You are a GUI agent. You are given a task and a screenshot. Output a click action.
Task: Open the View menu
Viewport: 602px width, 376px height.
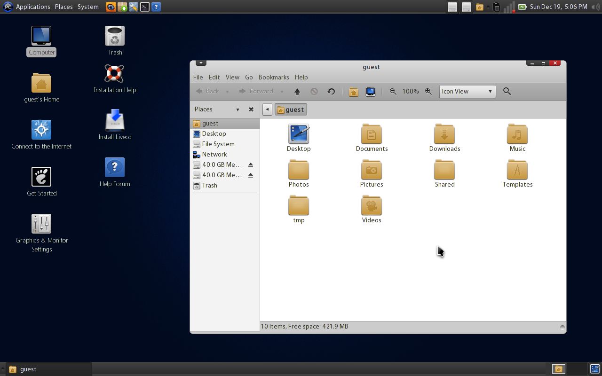click(232, 77)
